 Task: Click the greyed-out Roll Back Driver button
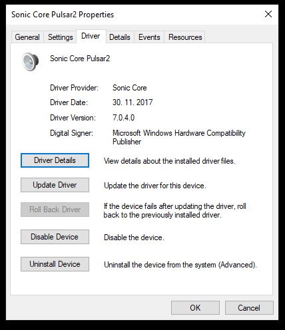click(x=55, y=210)
